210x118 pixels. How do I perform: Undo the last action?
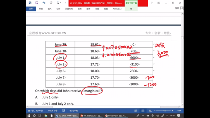tap(44, 3)
